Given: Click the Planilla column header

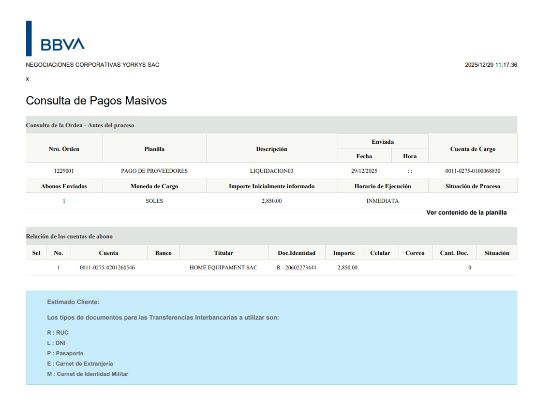Looking at the screenshot, I should (154, 149).
